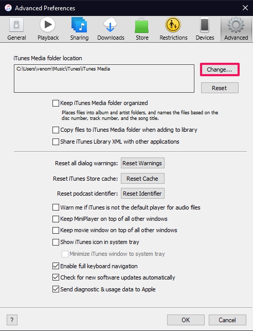This screenshot has width=253, height=331.
Task: Open the General preferences pane
Action: click(x=16, y=29)
